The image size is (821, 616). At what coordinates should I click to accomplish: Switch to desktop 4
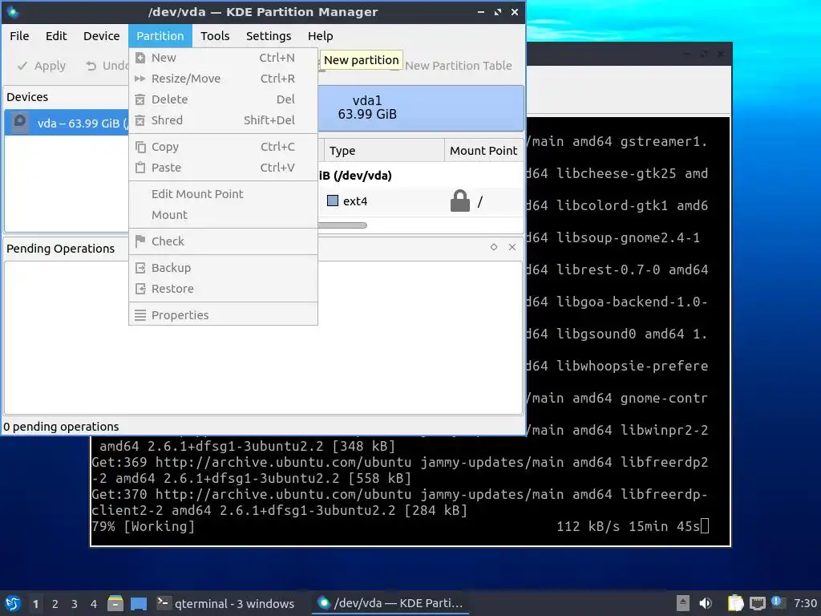94,604
